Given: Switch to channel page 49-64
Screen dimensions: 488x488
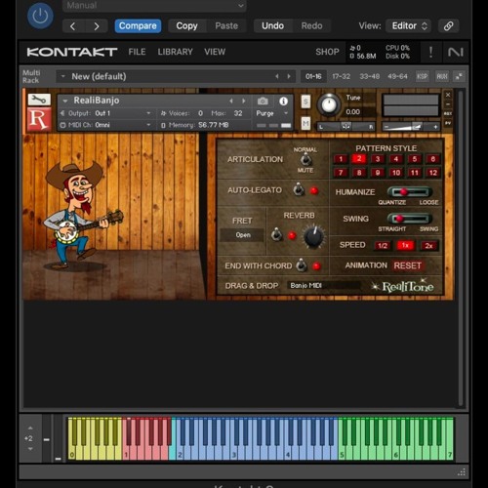Looking at the screenshot, I should coord(397,76).
